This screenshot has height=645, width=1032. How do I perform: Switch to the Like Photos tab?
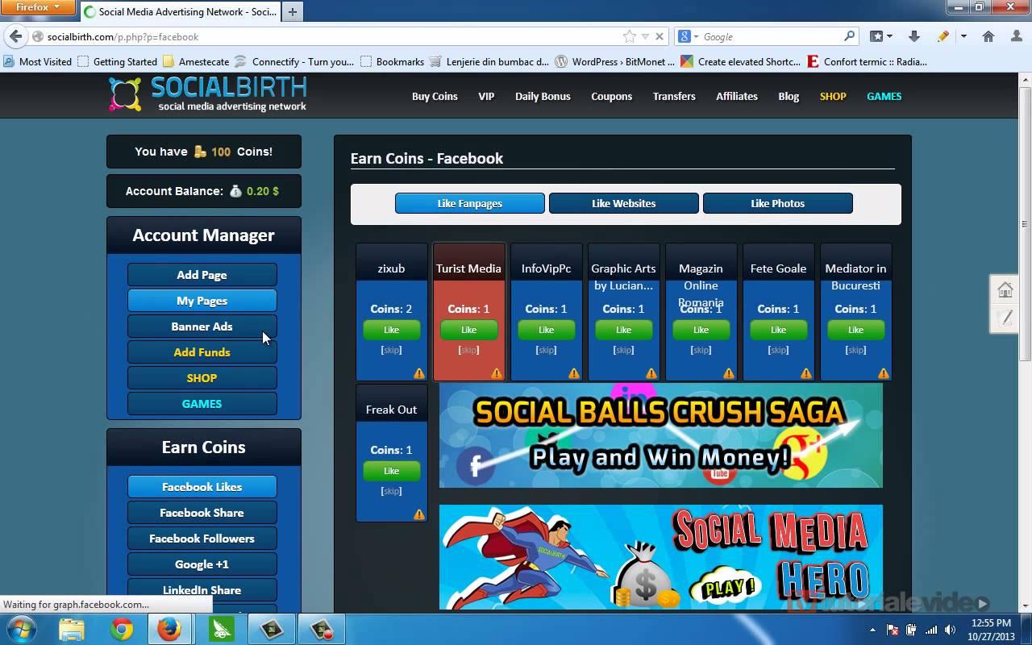778,203
